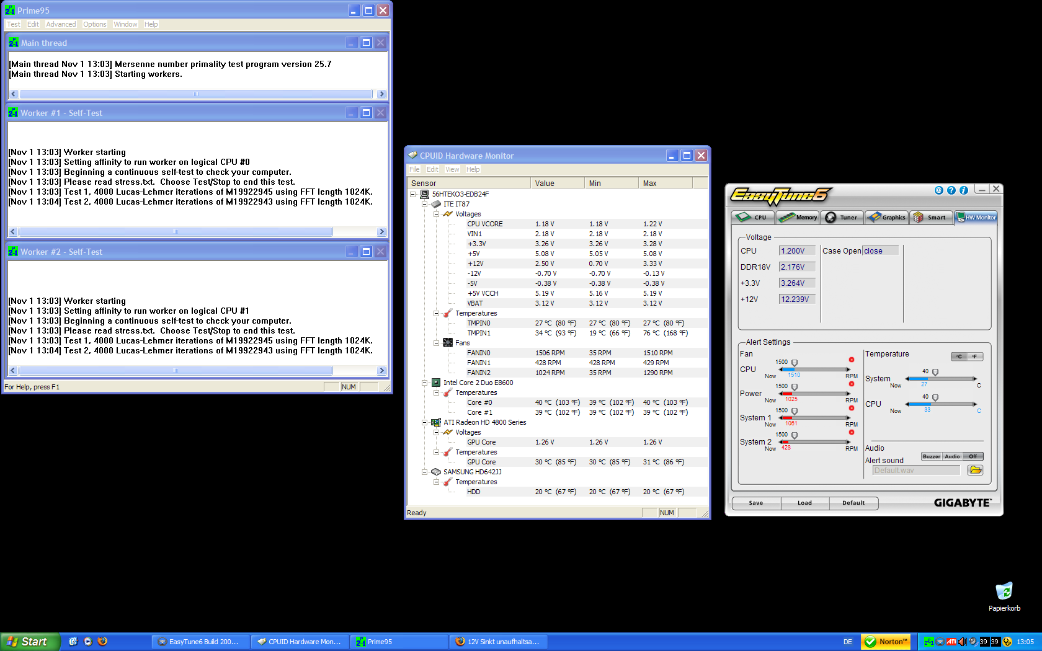Click the orange volume tray icon

(x=962, y=642)
